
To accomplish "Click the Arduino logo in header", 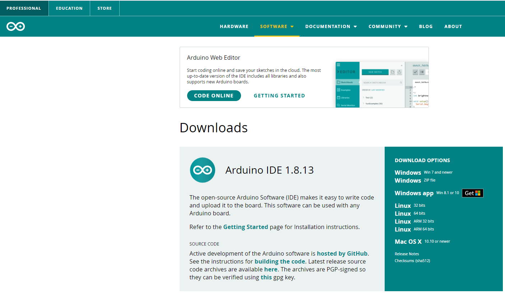I will click(x=15, y=26).
